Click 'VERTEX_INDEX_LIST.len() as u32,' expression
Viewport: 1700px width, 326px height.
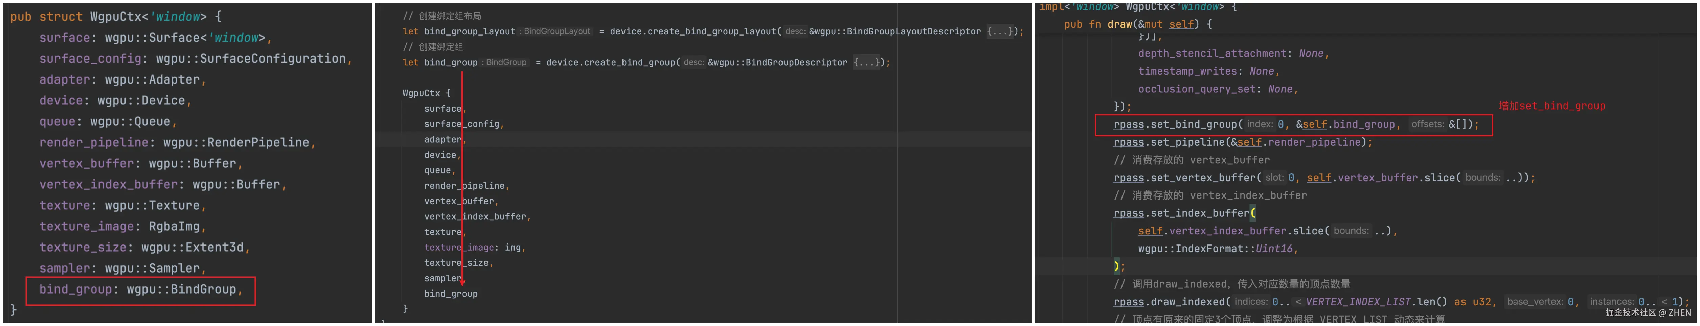[x=1402, y=302]
